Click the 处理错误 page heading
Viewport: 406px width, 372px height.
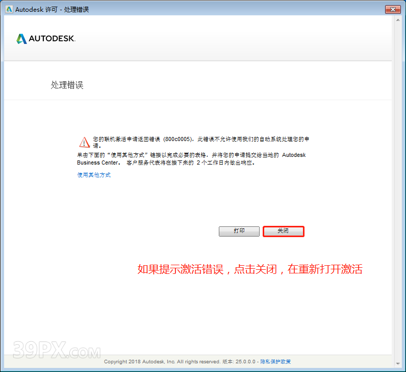coord(67,85)
